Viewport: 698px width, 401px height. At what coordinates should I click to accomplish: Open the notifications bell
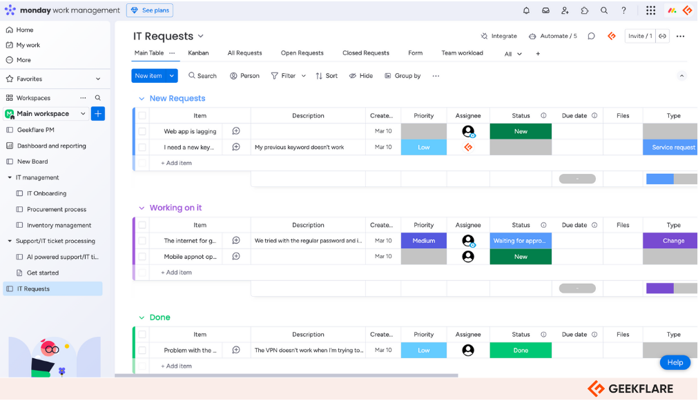tap(526, 10)
